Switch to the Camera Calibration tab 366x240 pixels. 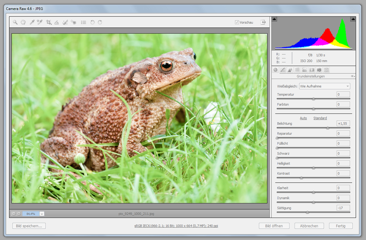tap(319, 70)
